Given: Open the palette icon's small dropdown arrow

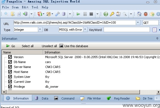Looking at the screenshot, I should click(x=52, y=14).
